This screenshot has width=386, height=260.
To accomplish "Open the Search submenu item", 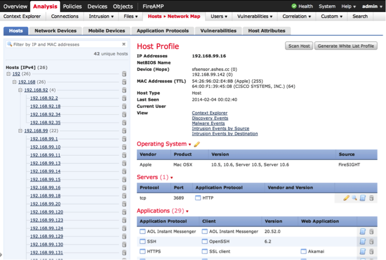I will [x=360, y=17].
